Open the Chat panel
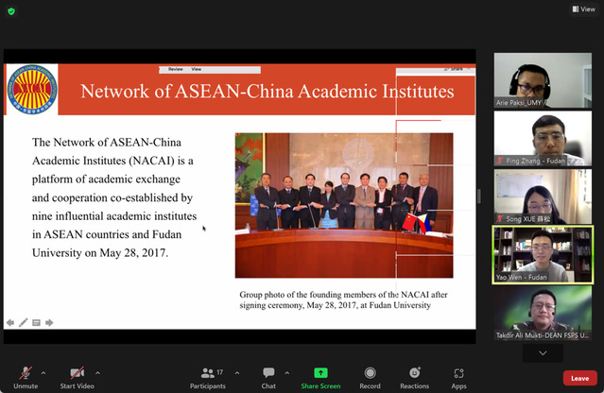The height and width of the screenshot is (393, 604). [268, 378]
